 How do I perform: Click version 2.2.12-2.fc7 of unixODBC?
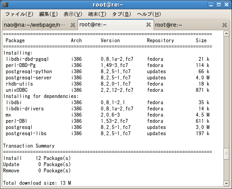117,90
